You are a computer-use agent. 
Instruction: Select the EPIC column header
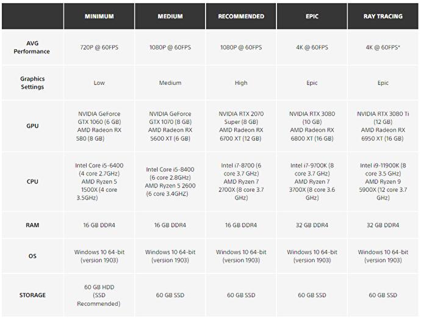pyautogui.click(x=312, y=16)
